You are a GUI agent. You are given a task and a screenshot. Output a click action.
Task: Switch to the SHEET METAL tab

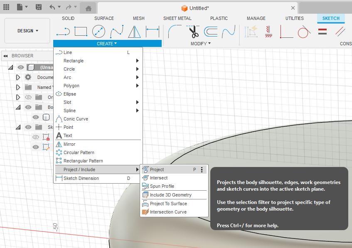(177, 18)
